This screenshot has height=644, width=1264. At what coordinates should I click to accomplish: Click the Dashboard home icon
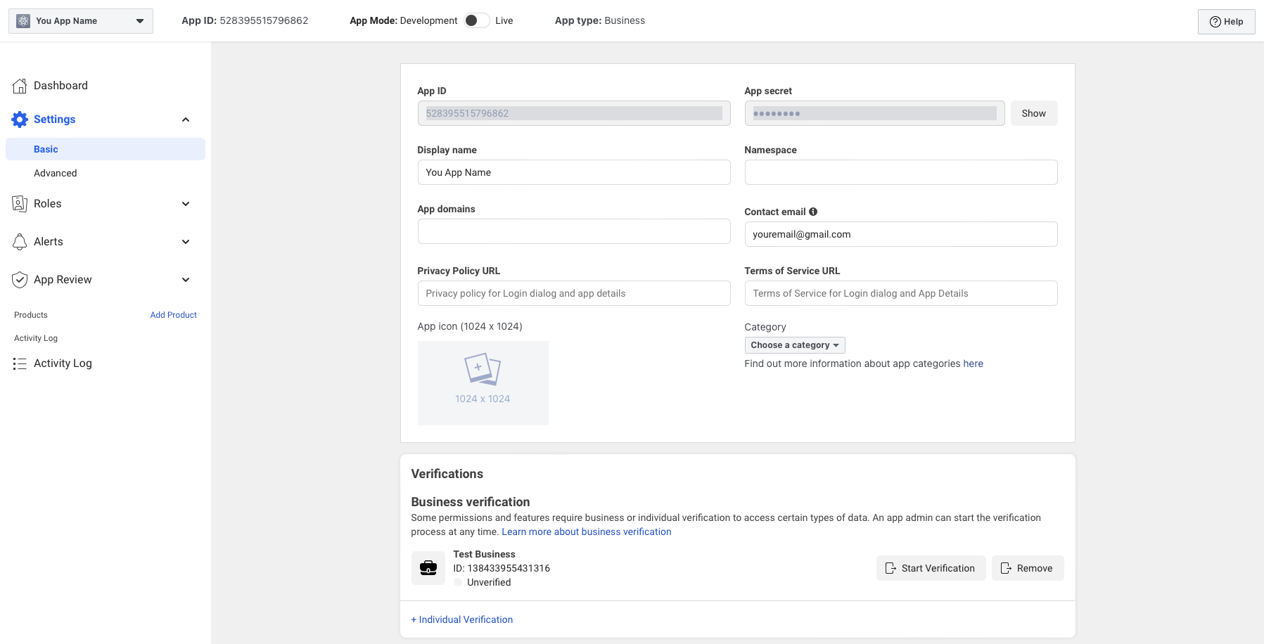[x=20, y=86]
